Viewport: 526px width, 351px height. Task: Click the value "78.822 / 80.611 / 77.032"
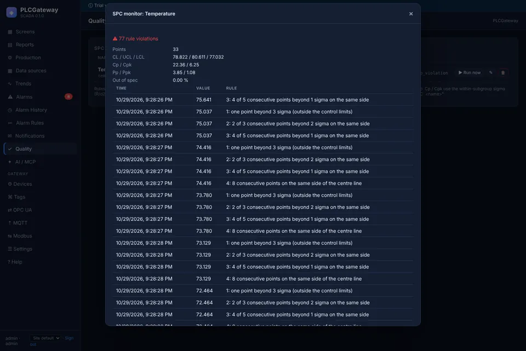pyautogui.click(x=198, y=57)
